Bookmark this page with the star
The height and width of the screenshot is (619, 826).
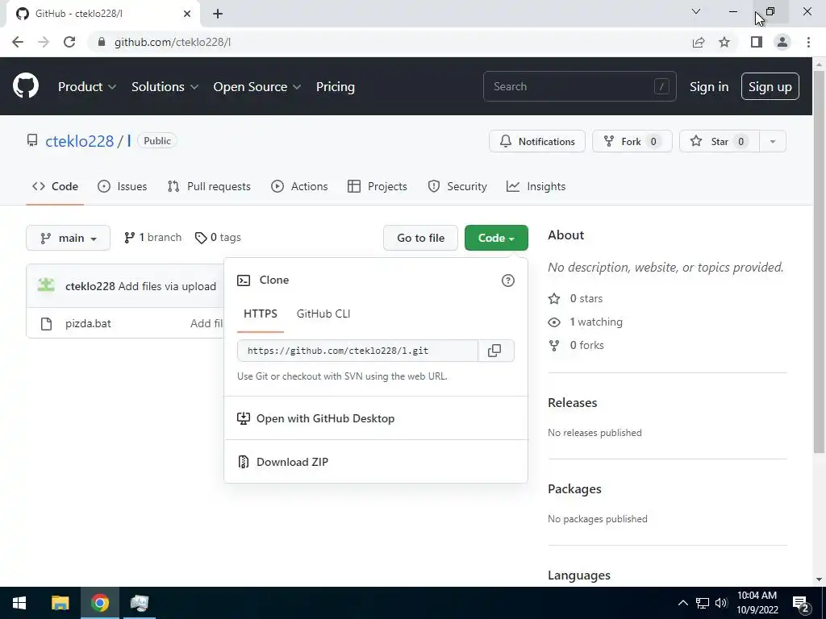click(724, 42)
